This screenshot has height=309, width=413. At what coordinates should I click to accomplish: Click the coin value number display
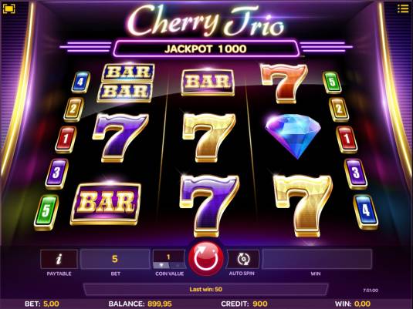(168, 257)
